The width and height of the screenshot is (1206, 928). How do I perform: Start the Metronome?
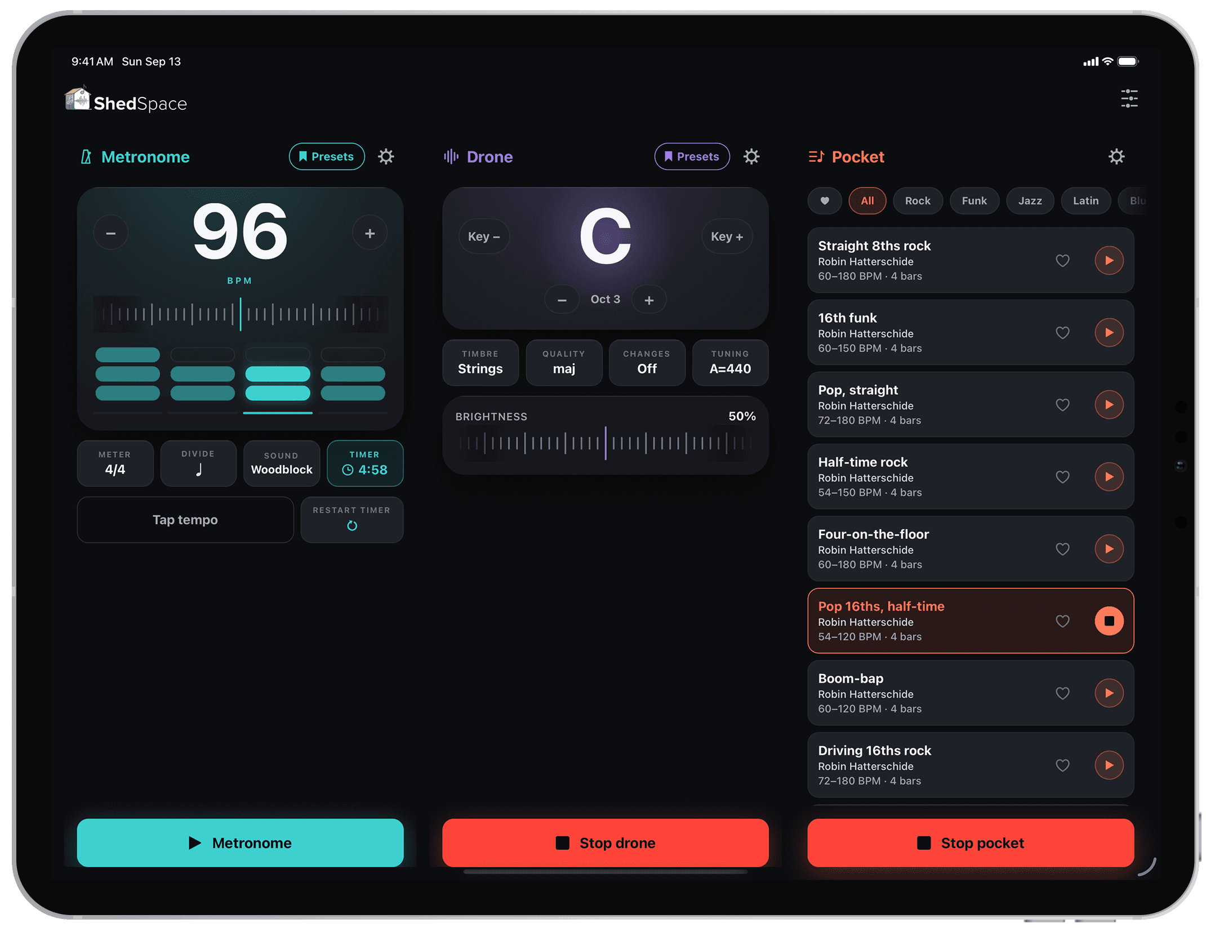tap(241, 843)
